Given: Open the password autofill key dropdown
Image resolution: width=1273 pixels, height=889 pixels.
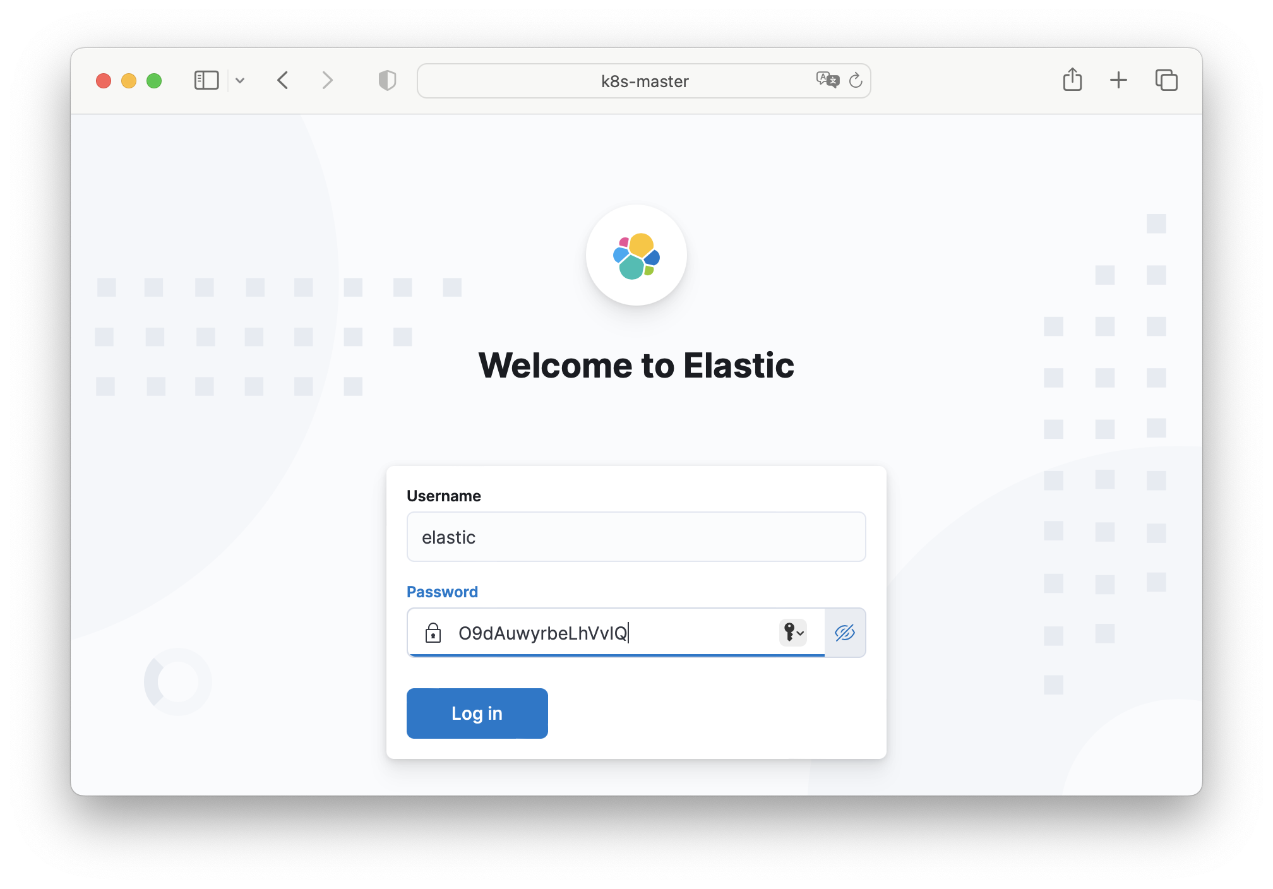Looking at the screenshot, I should [793, 632].
